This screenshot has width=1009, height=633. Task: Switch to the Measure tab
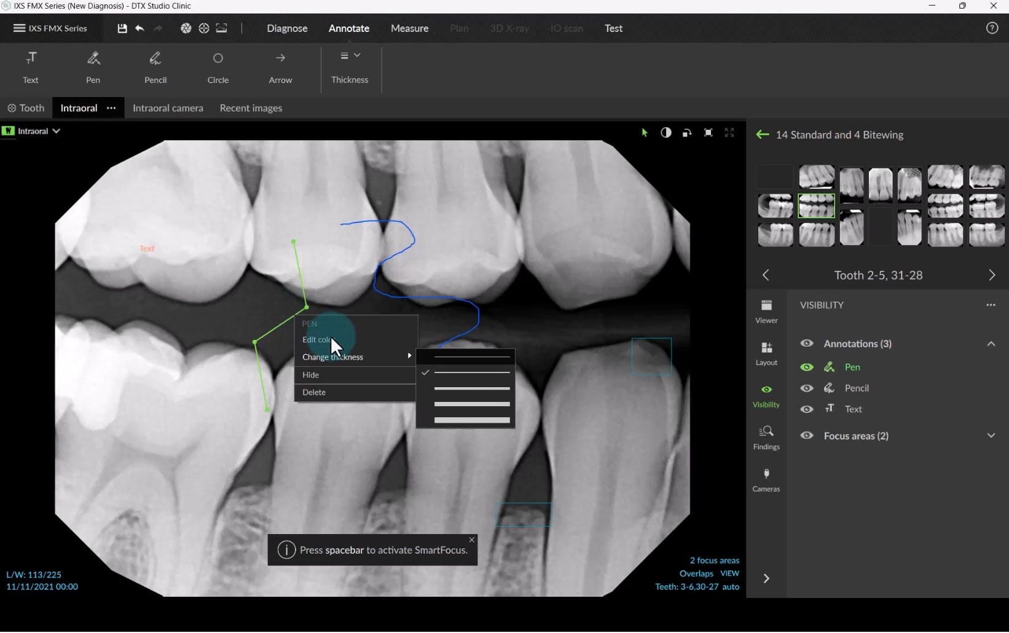click(x=410, y=28)
